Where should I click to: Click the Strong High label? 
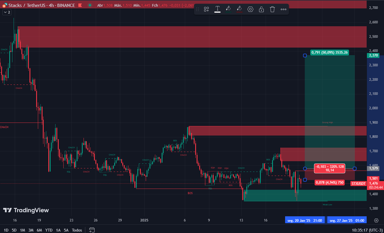(327, 123)
